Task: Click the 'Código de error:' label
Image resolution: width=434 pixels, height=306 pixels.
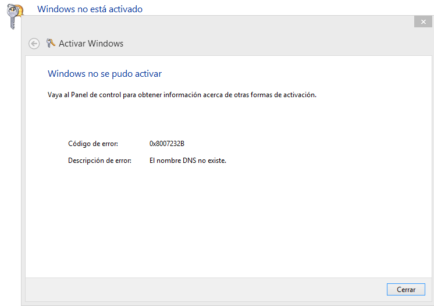Action: (x=93, y=144)
